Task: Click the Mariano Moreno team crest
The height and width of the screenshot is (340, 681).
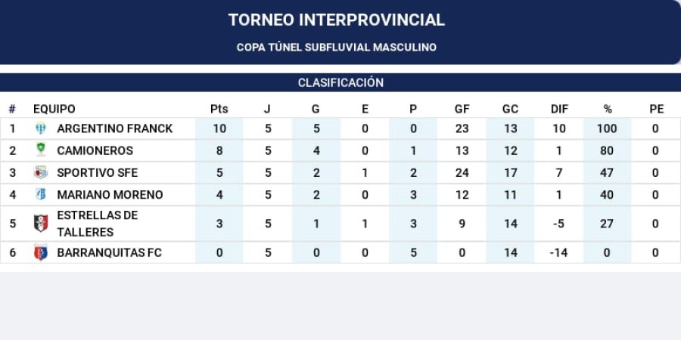Action: coord(41,194)
